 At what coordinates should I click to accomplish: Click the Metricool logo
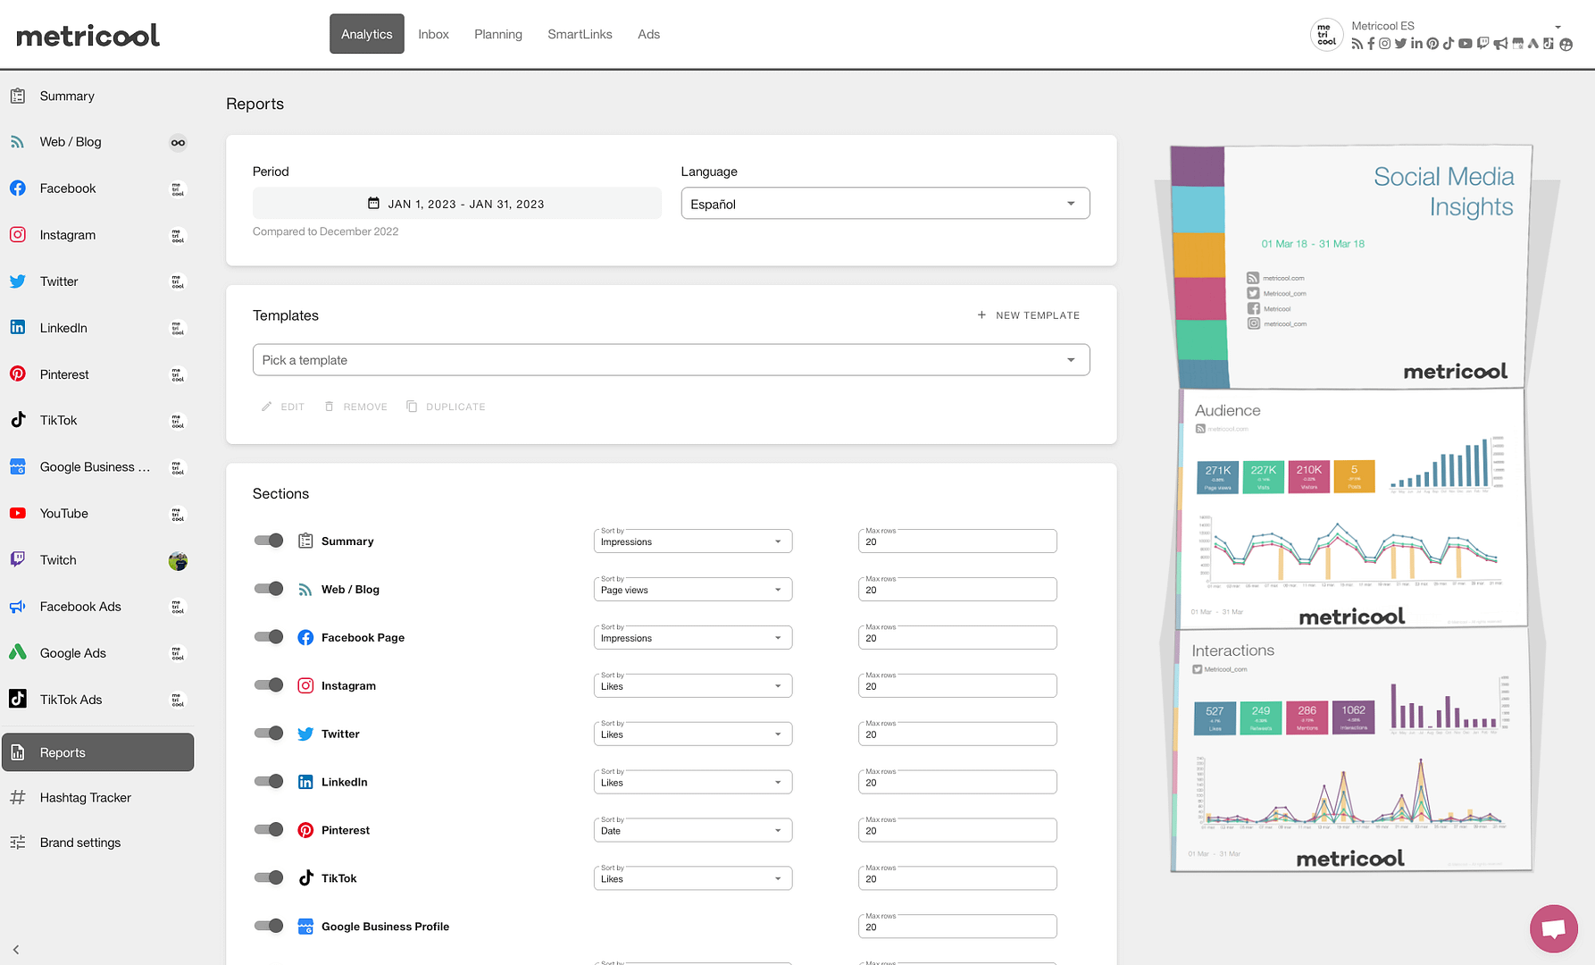pos(88,36)
